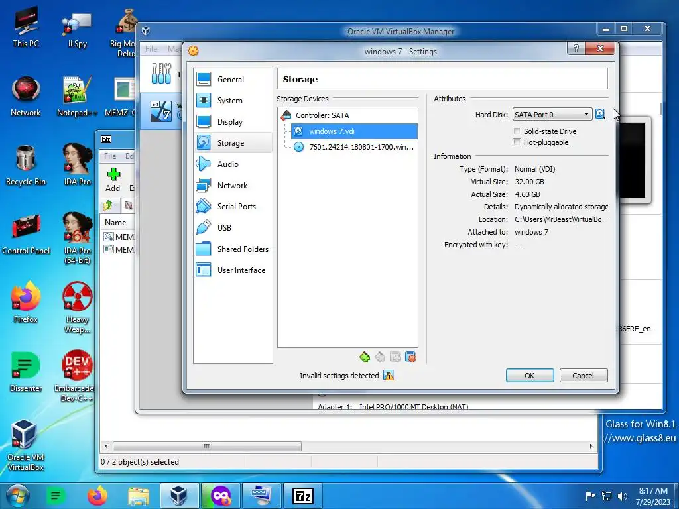
Task: Click the volume icon in system tray
Action: point(623,496)
